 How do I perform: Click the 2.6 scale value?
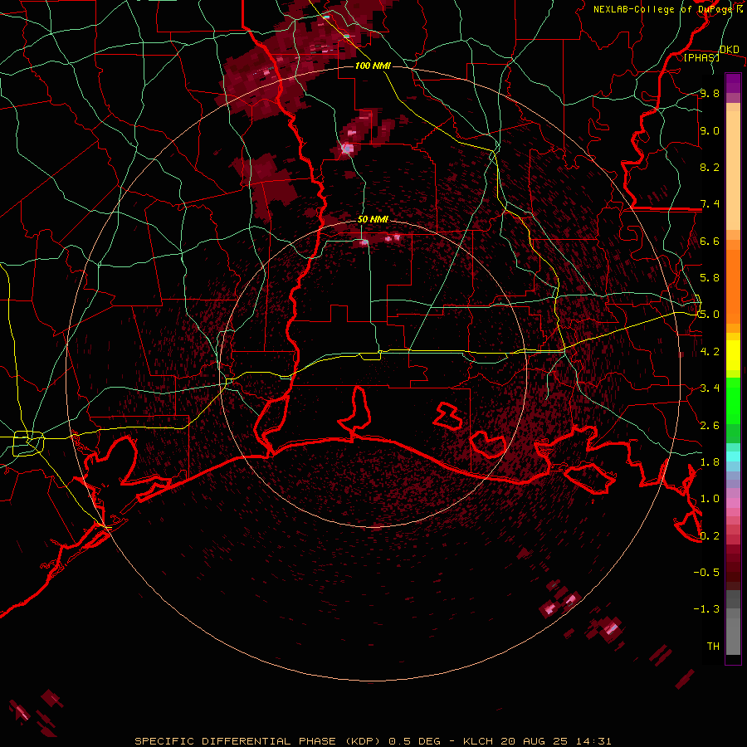click(x=710, y=426)
